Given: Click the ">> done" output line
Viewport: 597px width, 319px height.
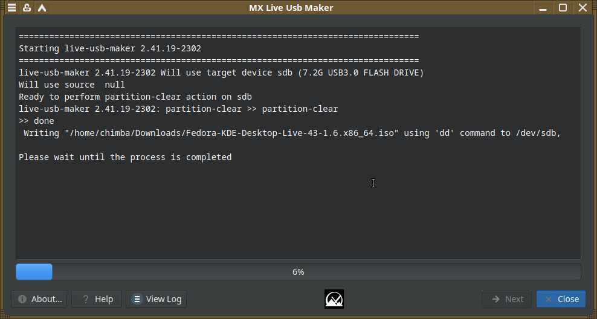Looking at the screenshot, I should (x=36, y=121).
